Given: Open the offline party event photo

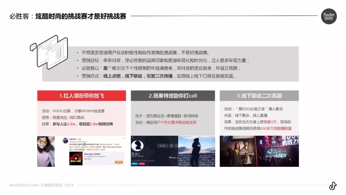Looking at the screenshot, I should pyautogui.click(x=259, y=151).
